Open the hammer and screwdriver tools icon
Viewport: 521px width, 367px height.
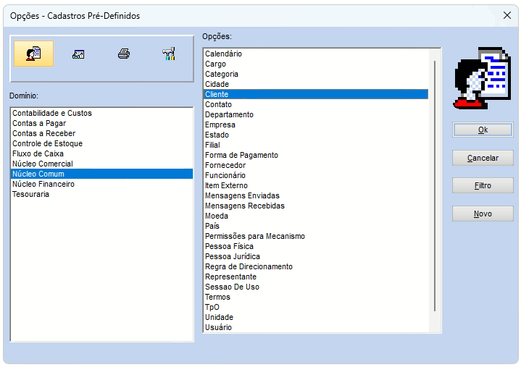pos(169,54)
